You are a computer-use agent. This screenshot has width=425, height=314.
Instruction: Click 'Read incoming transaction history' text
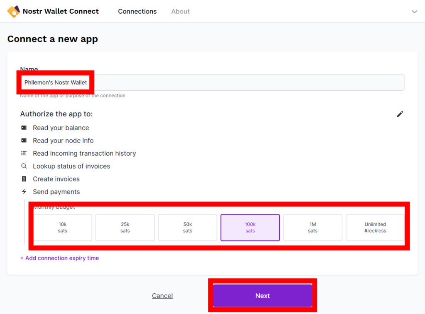coord(84,153)
